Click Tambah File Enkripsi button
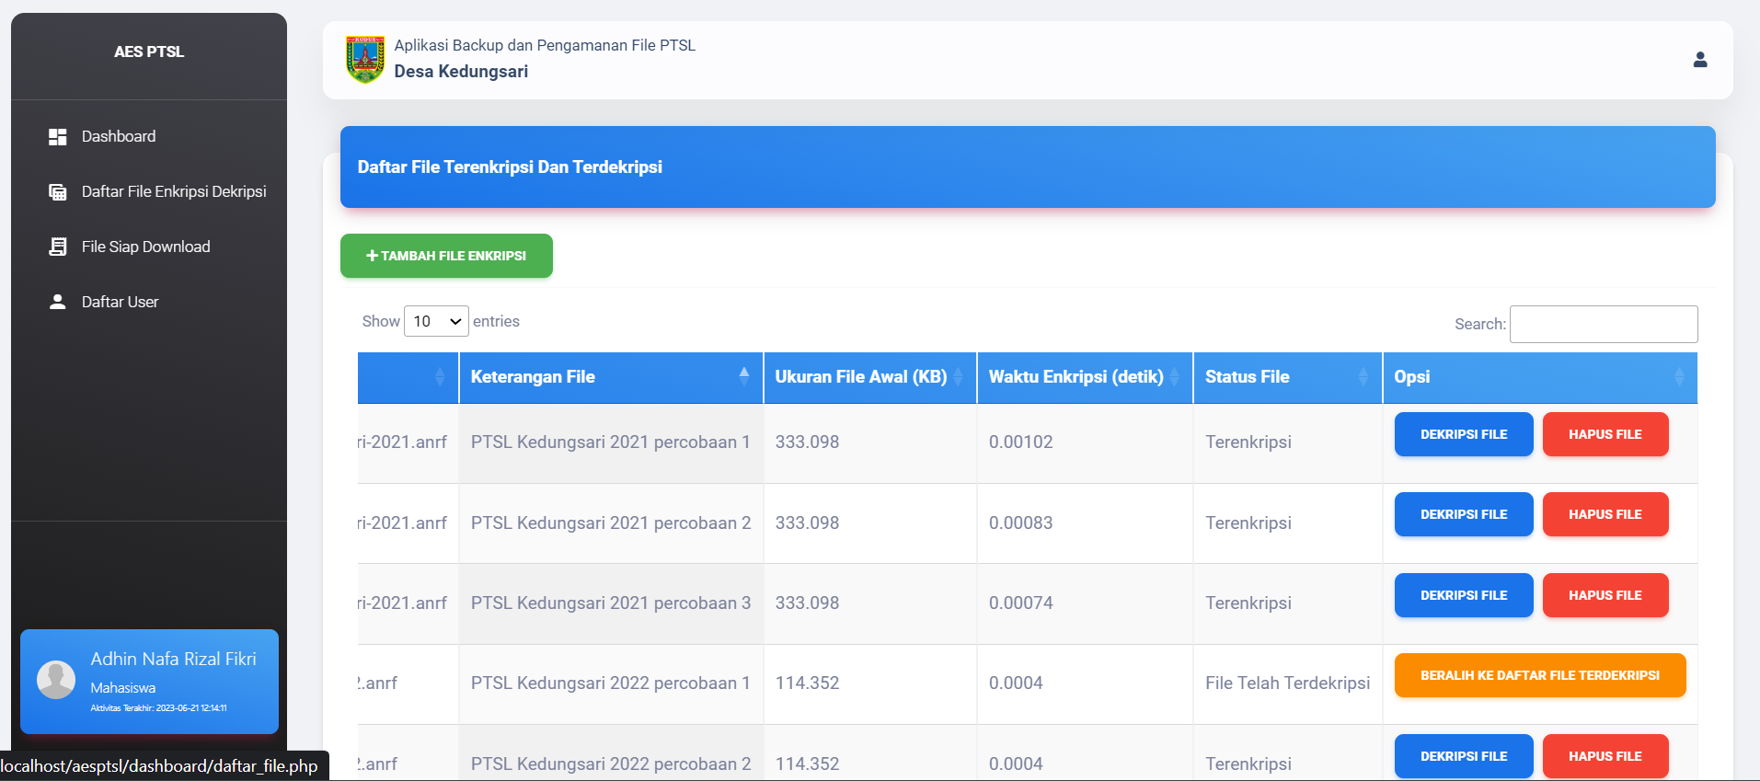Viewport: 1760px width, 781px height. 446,256
